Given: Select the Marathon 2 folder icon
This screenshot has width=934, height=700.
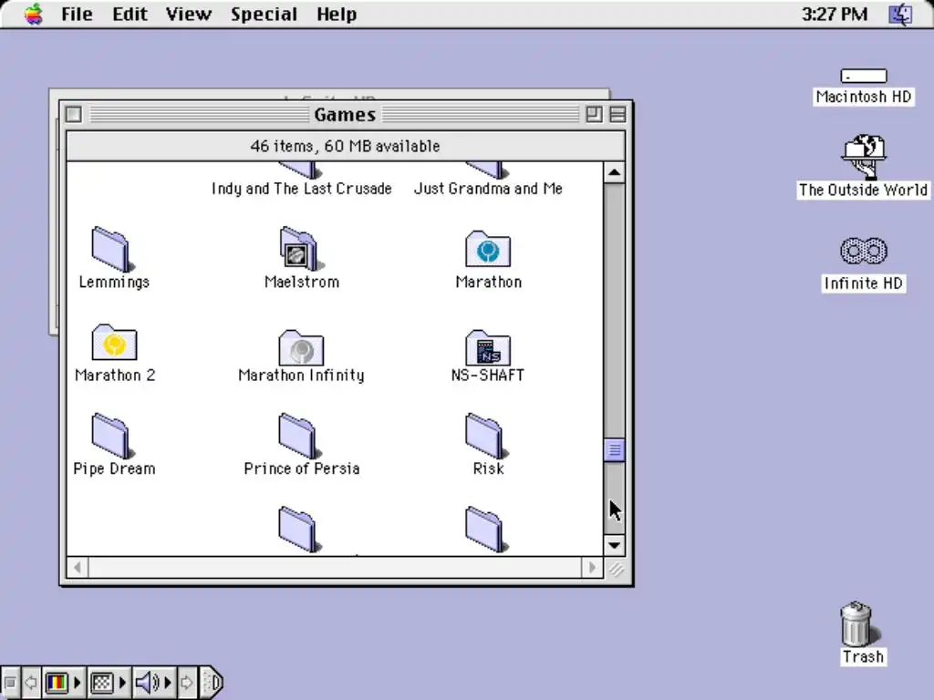Looking at the screenshot, I should (114, 343).
